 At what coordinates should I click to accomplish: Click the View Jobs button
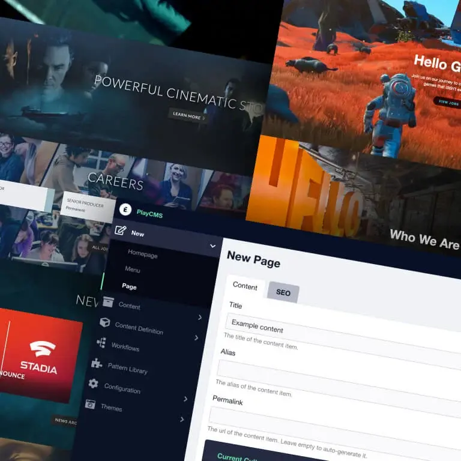coord(447,101)
